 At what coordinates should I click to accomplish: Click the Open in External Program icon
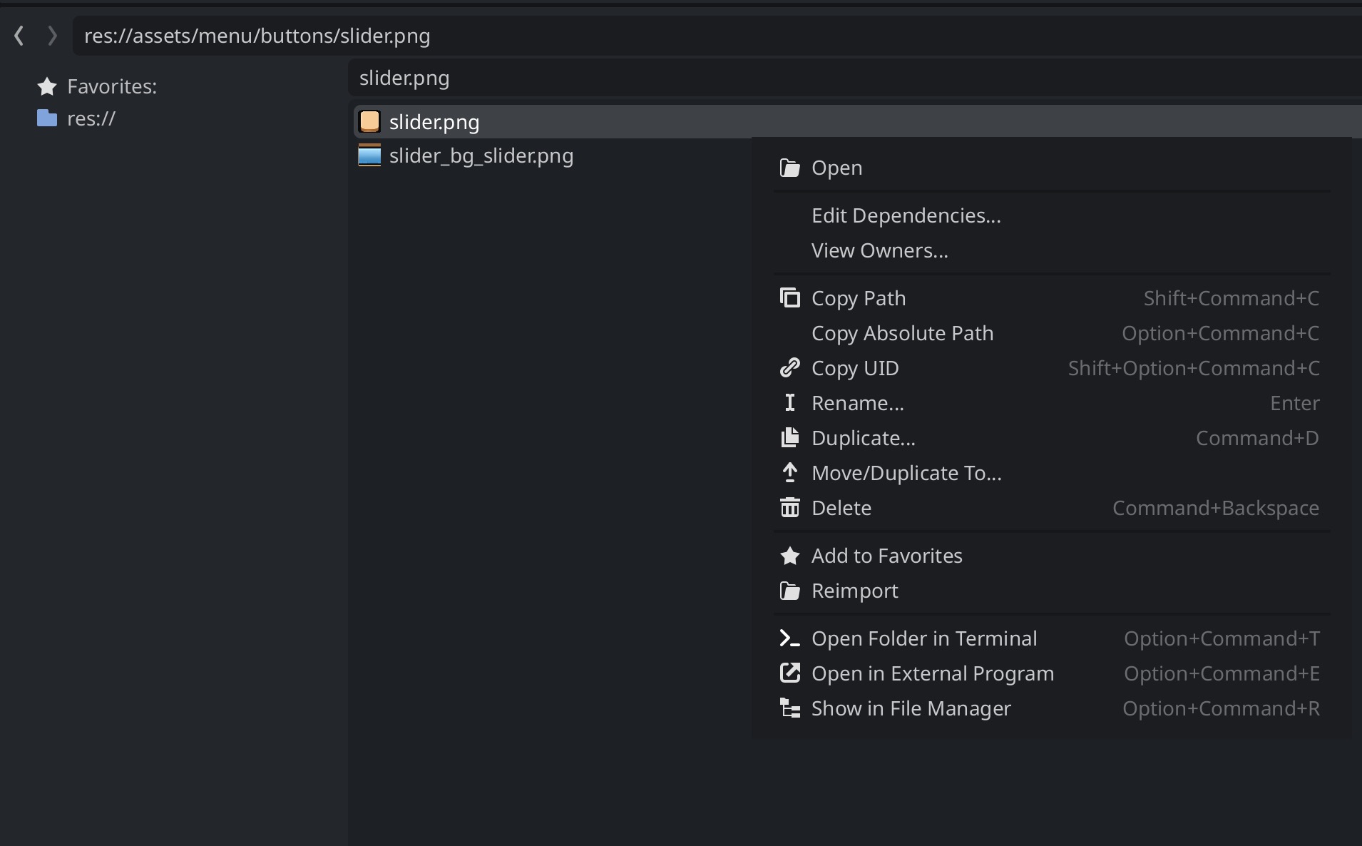[x=790, y=673]
